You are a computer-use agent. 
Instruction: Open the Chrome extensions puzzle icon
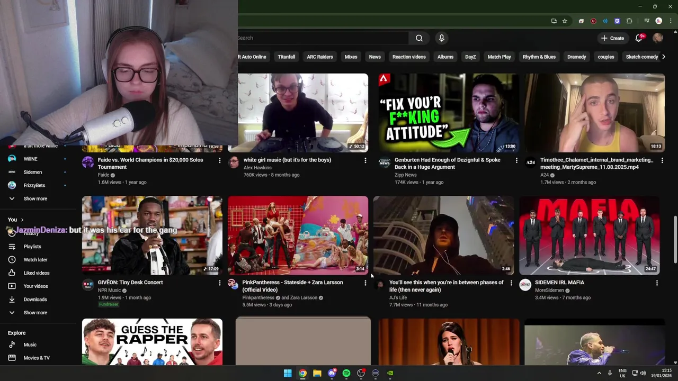tap(629, 21)
